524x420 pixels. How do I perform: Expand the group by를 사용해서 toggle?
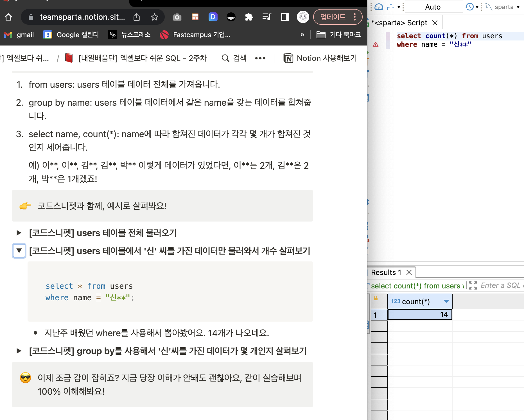point(19,351)
